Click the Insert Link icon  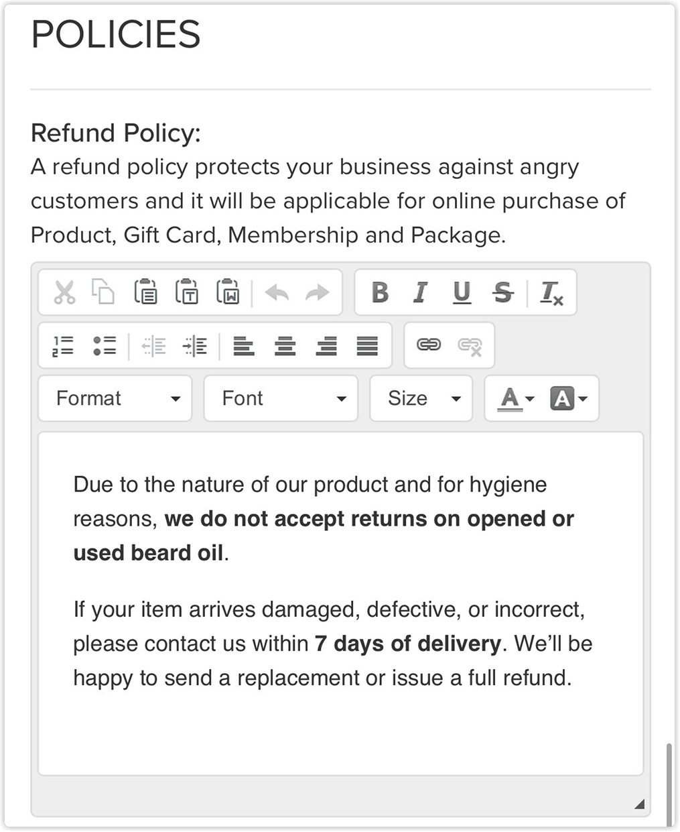(429, 345)
